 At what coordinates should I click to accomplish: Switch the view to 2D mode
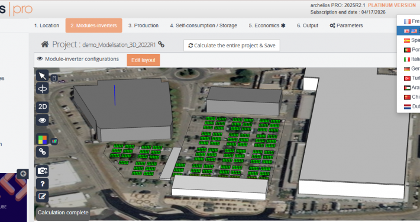point(43,107)
